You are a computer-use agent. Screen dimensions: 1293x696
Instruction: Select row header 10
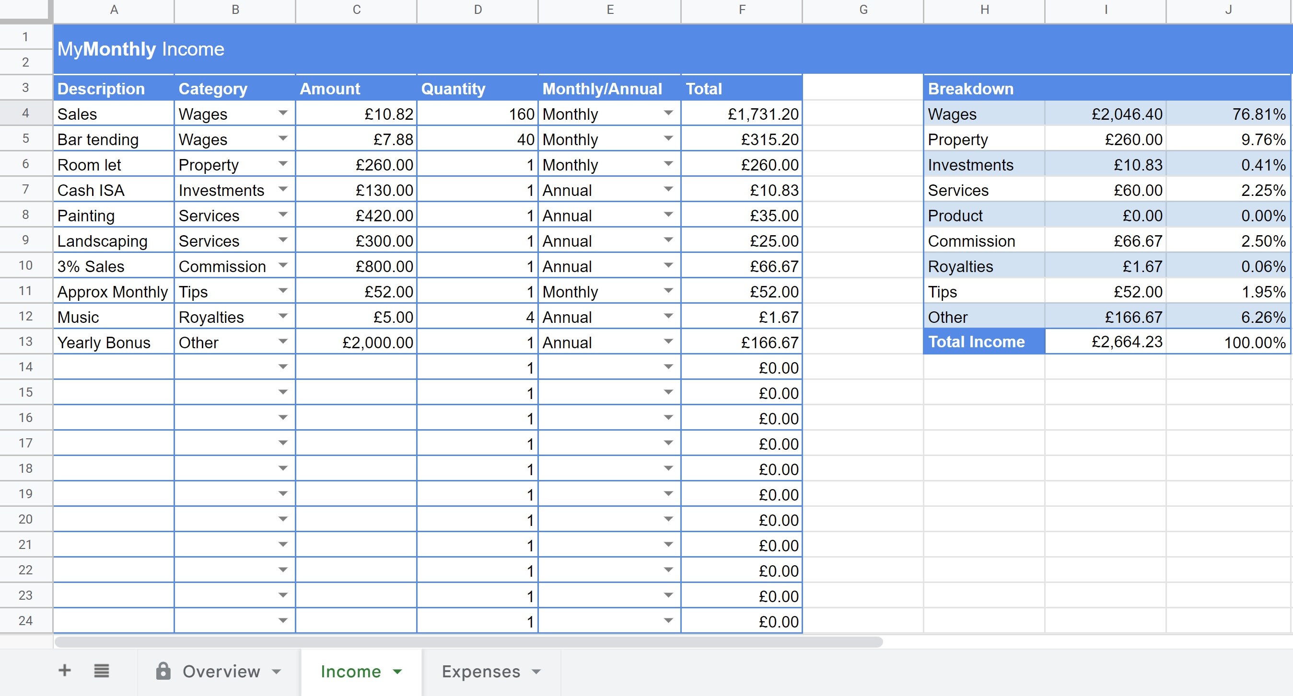pos(25,266)
